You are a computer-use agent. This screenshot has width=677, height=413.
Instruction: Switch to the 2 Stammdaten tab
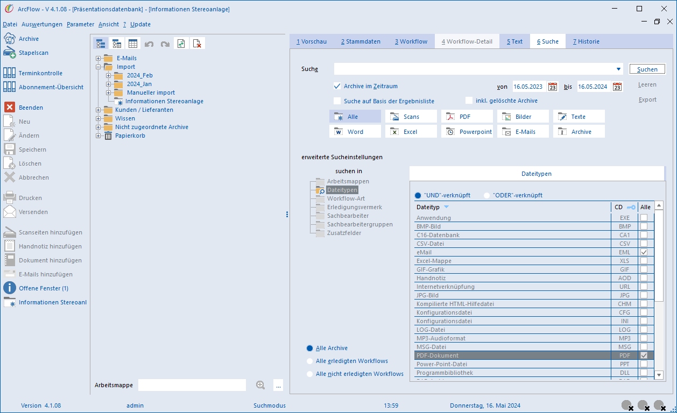(361, 41)
